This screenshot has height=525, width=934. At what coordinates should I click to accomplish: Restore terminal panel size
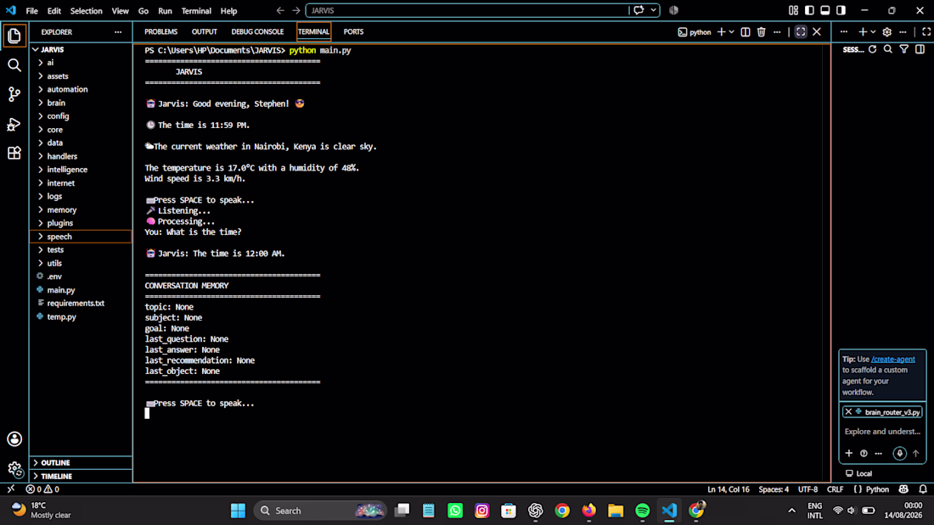801,32
